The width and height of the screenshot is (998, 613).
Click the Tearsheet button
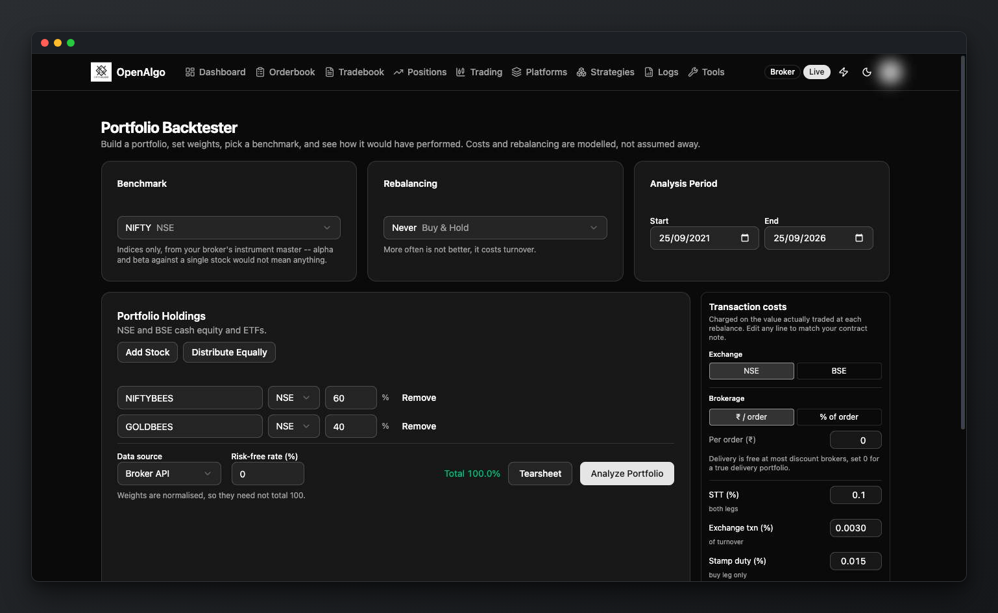coord(540,474)
